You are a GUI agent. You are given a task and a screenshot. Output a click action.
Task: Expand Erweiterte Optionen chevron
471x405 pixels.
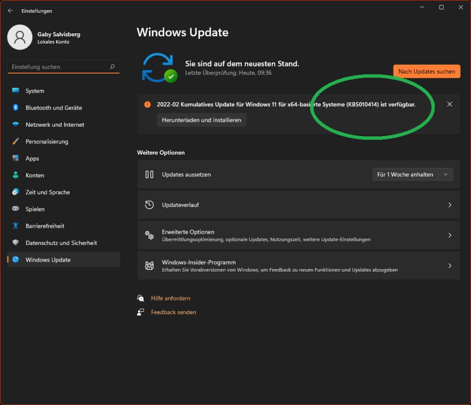(450, 235)
